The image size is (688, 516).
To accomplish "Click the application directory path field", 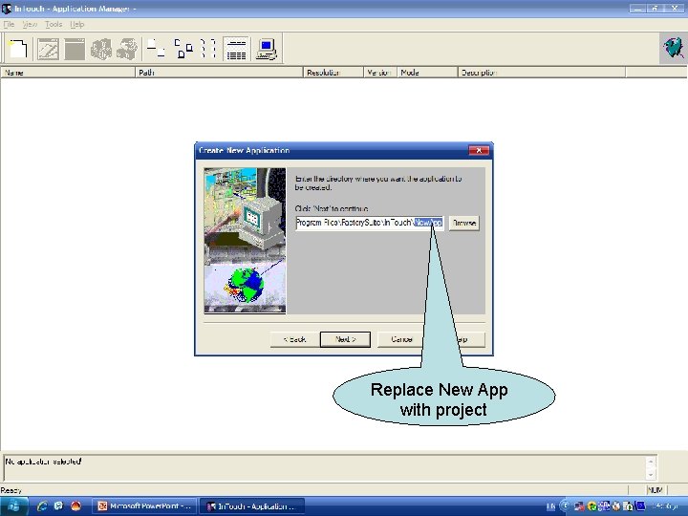I will [x=370, y=223].
